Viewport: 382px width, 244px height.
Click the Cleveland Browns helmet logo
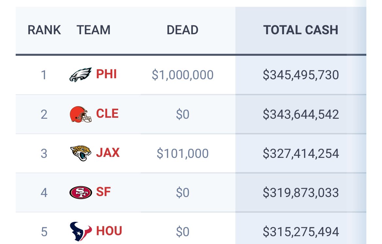(81, 114)
